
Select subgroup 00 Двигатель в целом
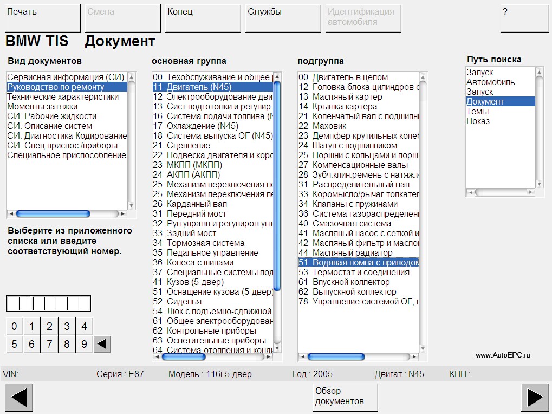point(359,77)
